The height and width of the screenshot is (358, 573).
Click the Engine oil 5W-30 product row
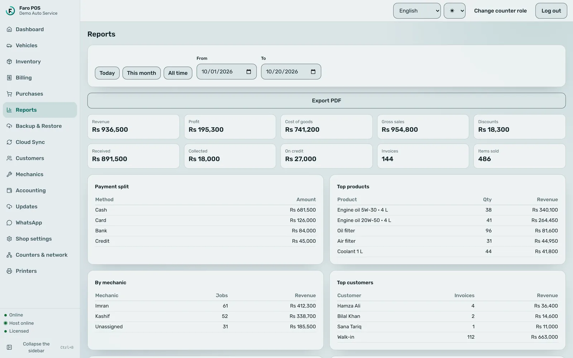point(447,210)
